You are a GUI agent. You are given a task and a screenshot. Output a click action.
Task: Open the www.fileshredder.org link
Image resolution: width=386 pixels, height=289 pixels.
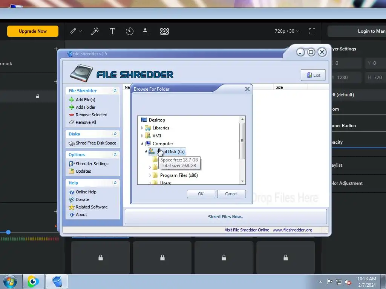coord(293,230)
